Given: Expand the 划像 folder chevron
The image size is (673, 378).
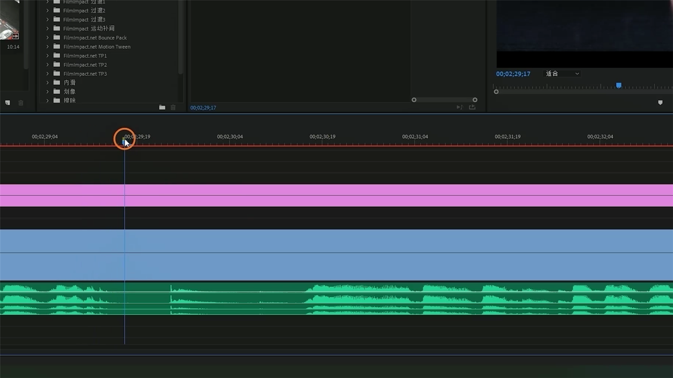Looking at the screenshot, I should [48, 91].
